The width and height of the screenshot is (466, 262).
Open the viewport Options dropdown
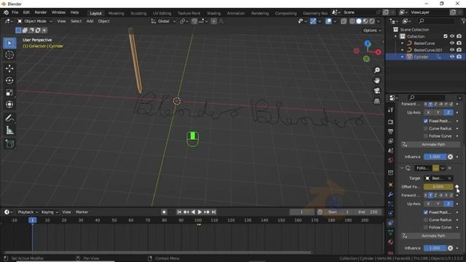(372, 31)
